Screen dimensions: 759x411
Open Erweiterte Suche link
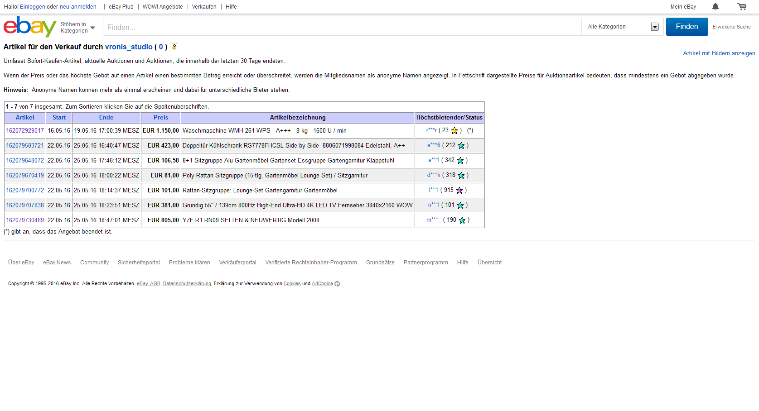tap(731, 27)
